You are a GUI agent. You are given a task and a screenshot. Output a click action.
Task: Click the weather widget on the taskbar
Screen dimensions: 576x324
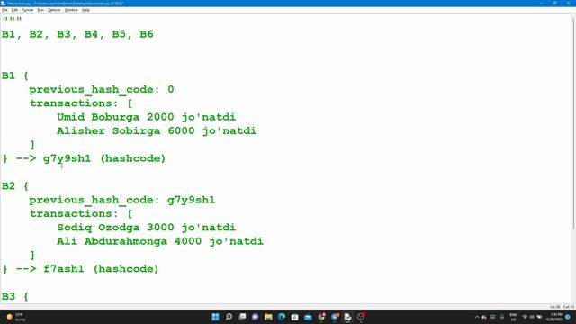(16, 317)
